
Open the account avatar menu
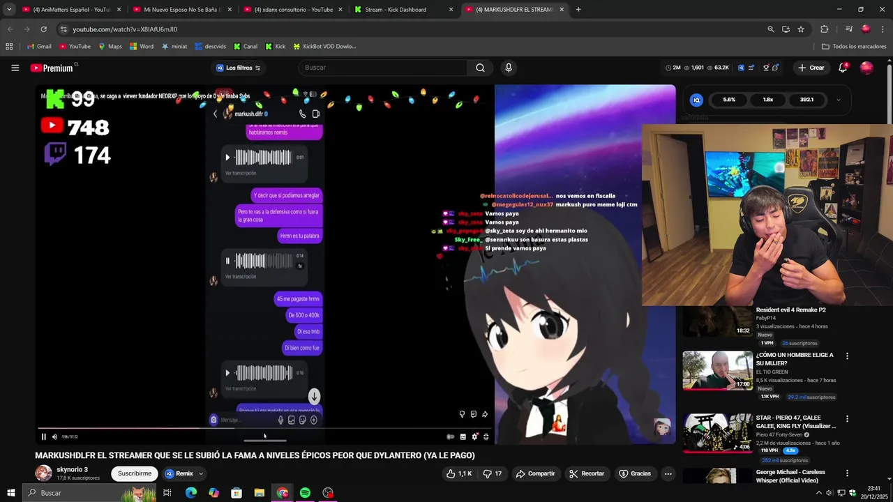(x=866, y=68)
